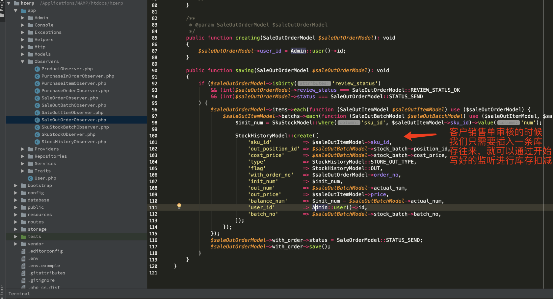
Task: Expand the Exceptions folder arrow
Action: tap(23, 32)
